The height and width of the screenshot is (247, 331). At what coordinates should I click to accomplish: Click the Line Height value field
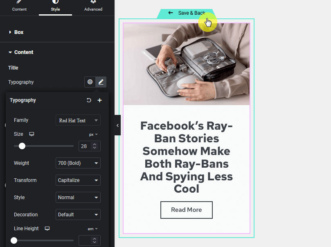[x=85, y=240]
